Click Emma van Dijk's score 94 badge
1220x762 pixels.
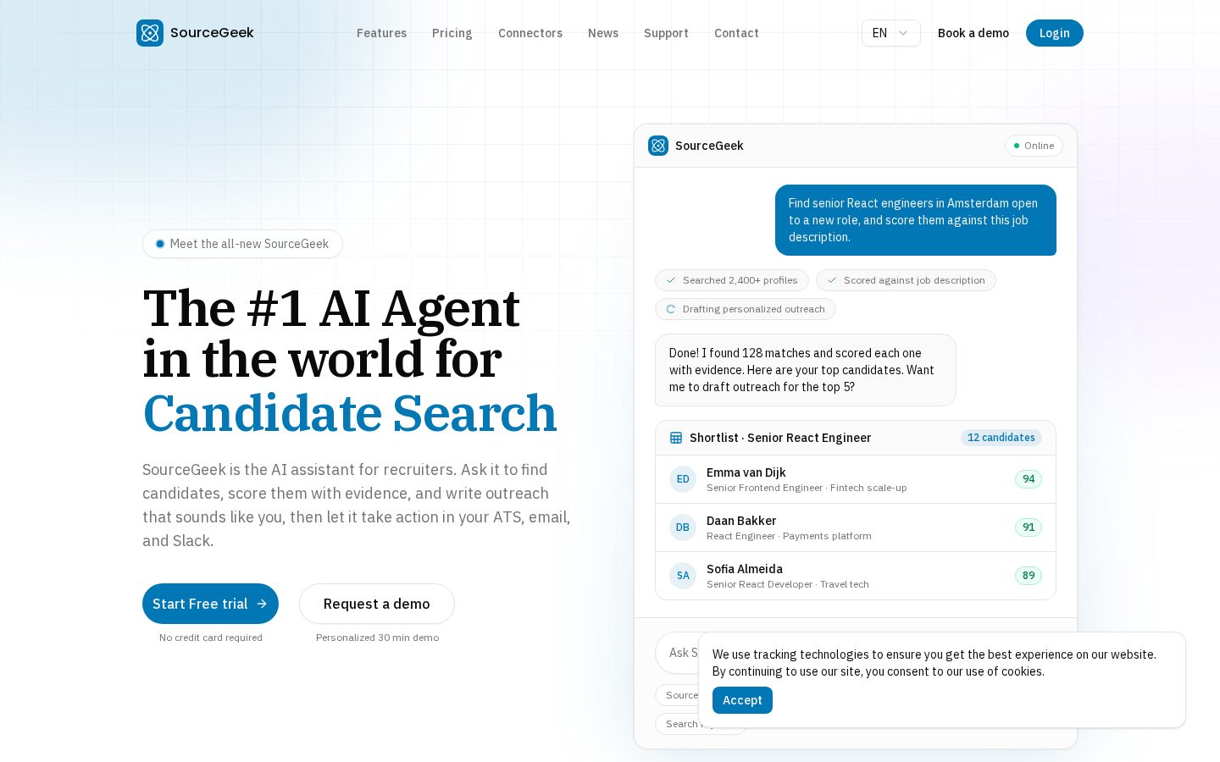click(x=1029, y=479)
